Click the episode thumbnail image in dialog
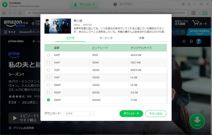The image size is (212, 135). click(58, 26)
